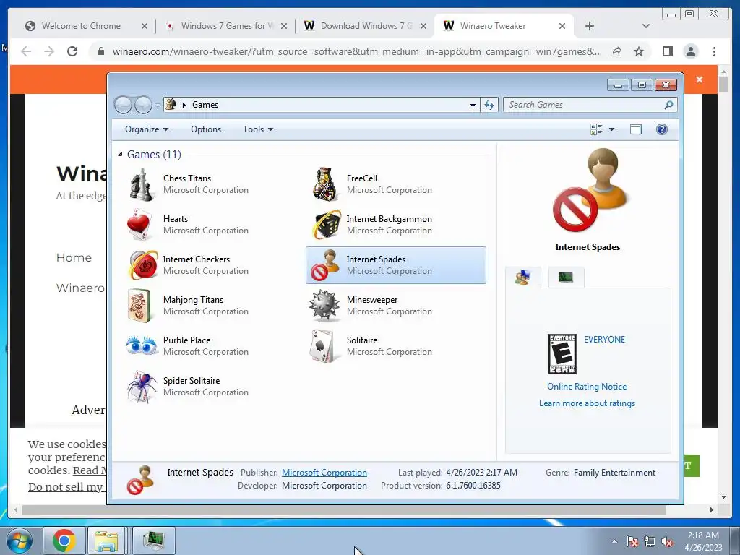Open the Online Rating Notice link
Screen dimensions: 740x555
pyautogui.click(x=587, y=387)
